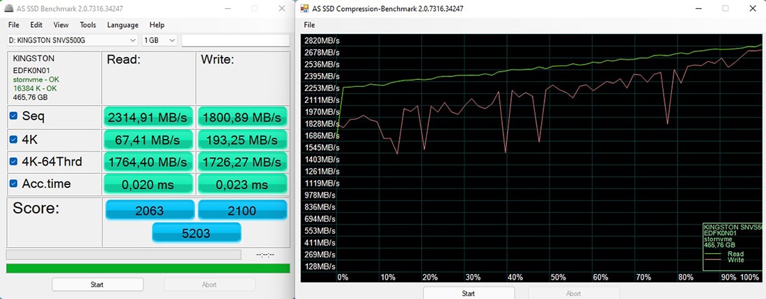The height and width of the screenshot is (299, 766).
Task: Select the total score 5203 box
Action: tap(196, 233)
